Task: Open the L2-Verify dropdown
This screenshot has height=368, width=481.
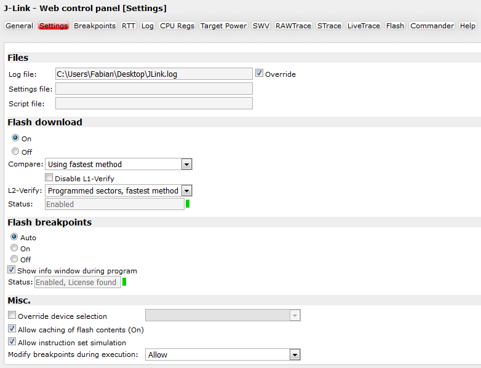Action: pyautogui.click(x=187, y=191)
